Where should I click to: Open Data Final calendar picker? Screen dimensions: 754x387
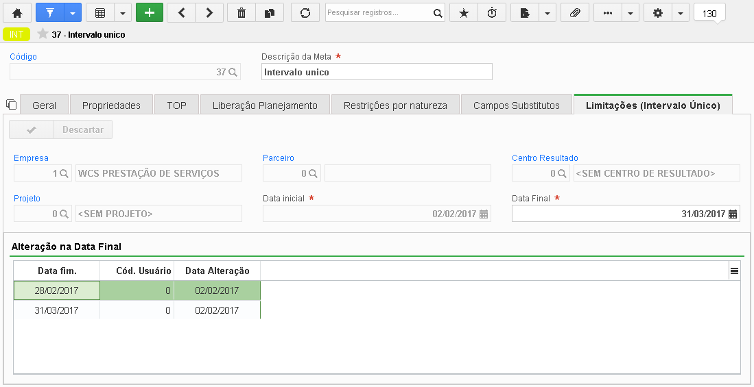click(x=733, y=214)
